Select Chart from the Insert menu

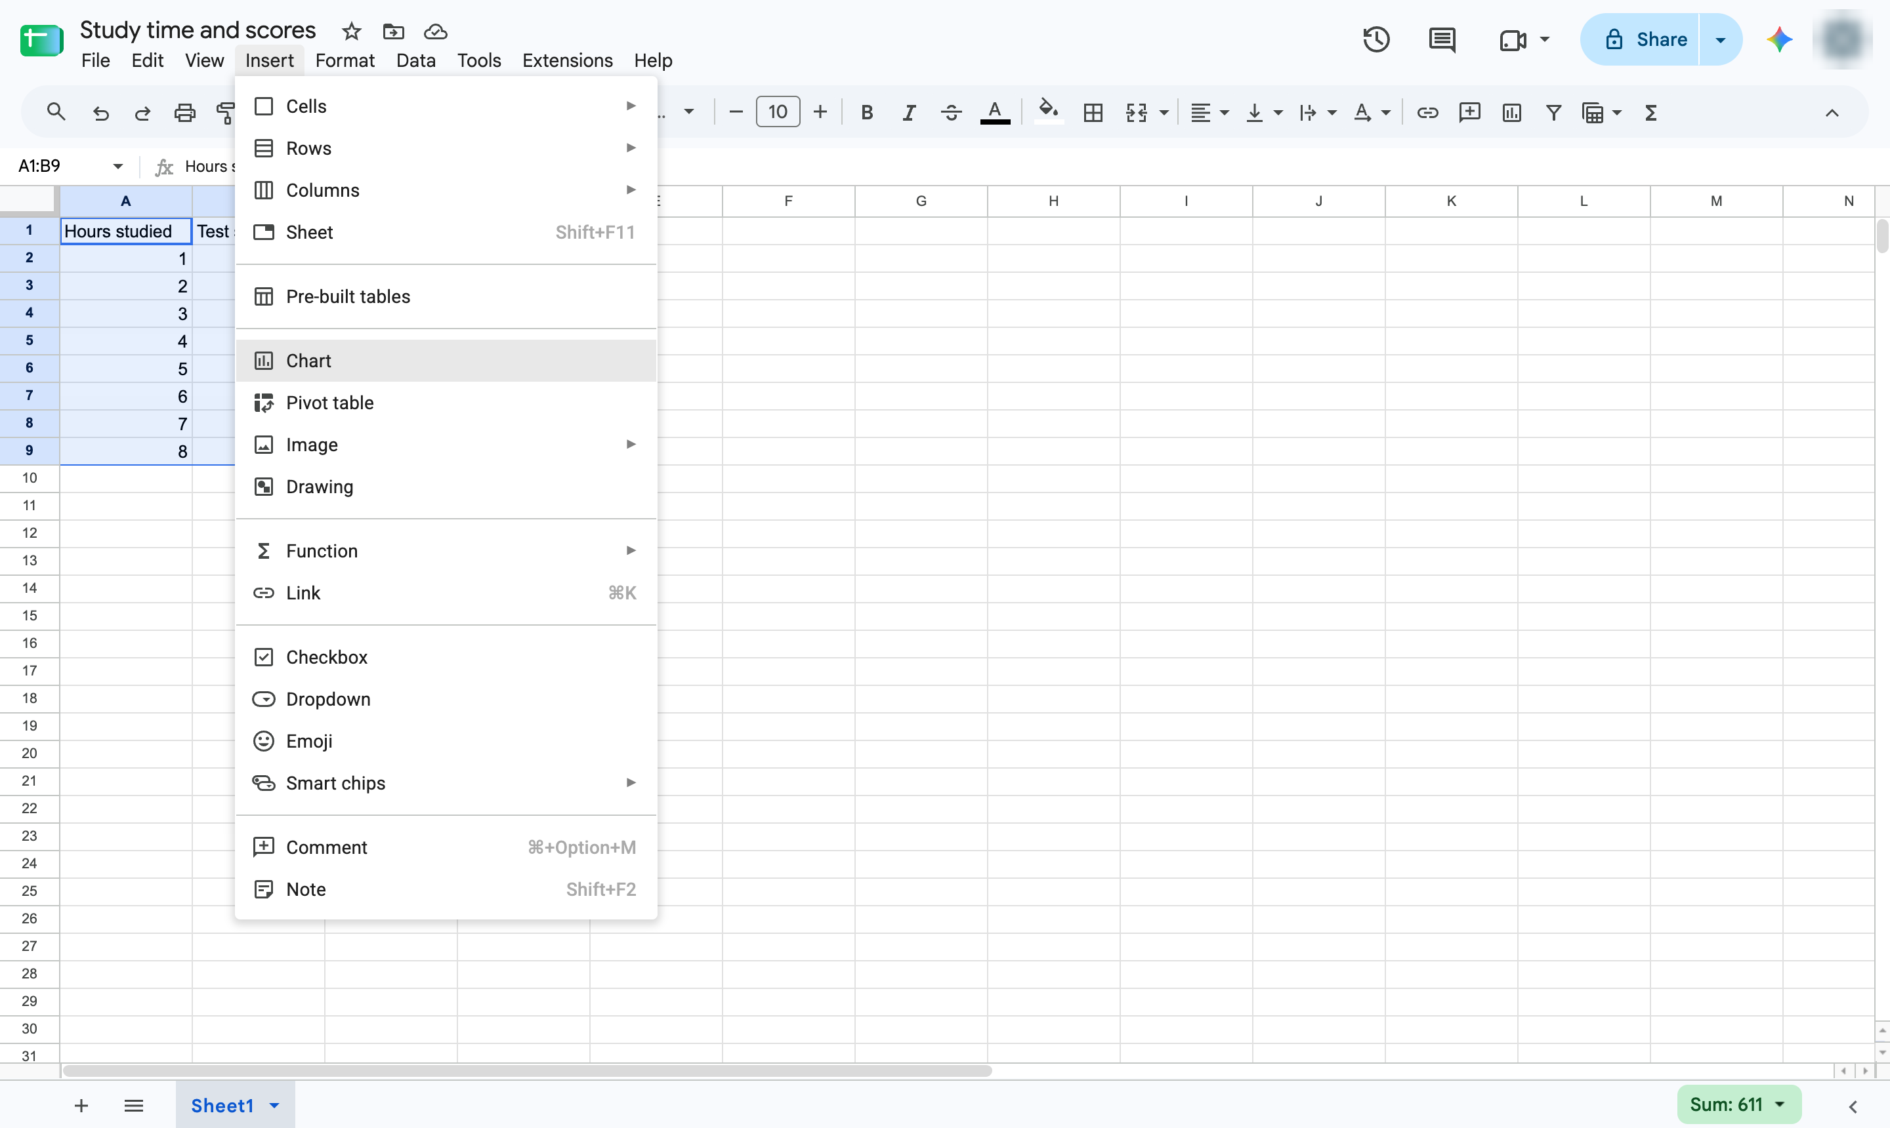point(446,360)
